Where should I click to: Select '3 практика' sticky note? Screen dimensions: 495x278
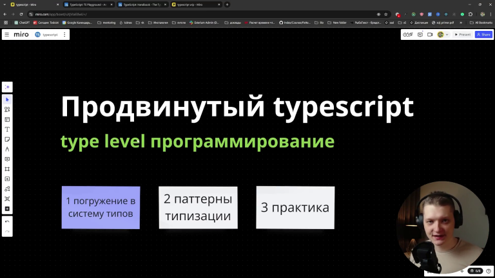295,207
